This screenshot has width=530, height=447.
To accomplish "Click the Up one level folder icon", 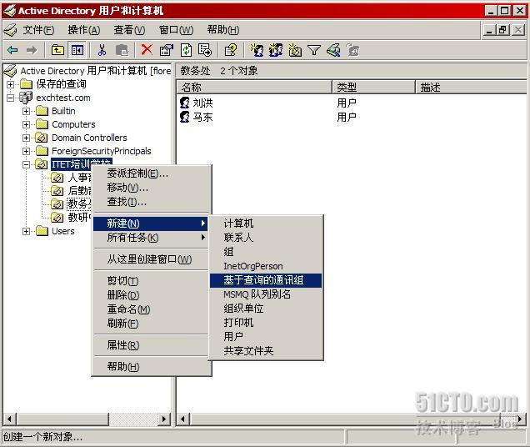I will 57,51.
